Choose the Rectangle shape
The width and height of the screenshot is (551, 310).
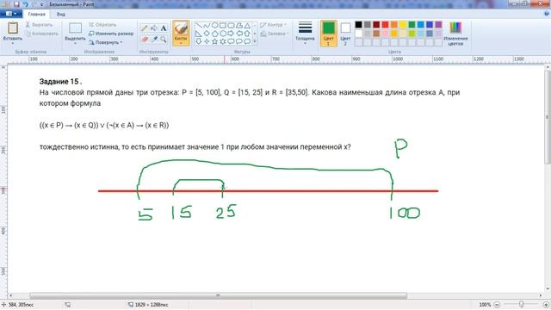223,25
